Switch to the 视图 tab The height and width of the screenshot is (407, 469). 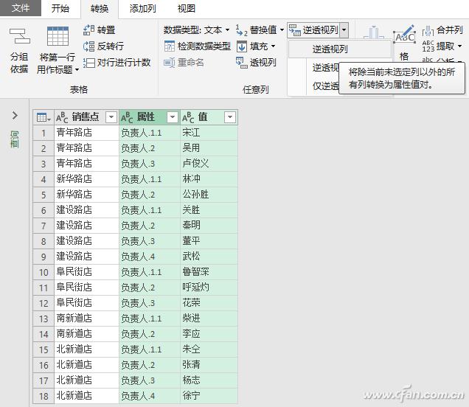tap(186, 8)
